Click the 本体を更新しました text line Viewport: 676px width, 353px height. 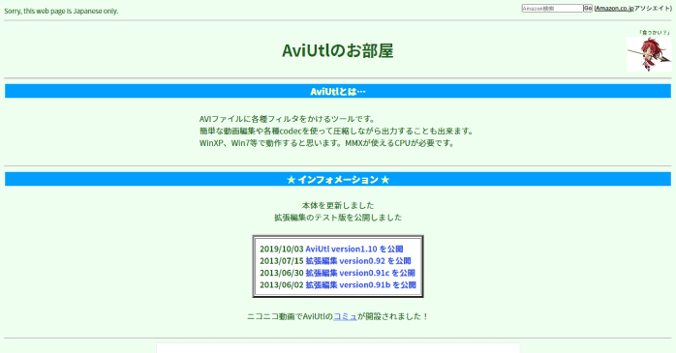[338, 205]
